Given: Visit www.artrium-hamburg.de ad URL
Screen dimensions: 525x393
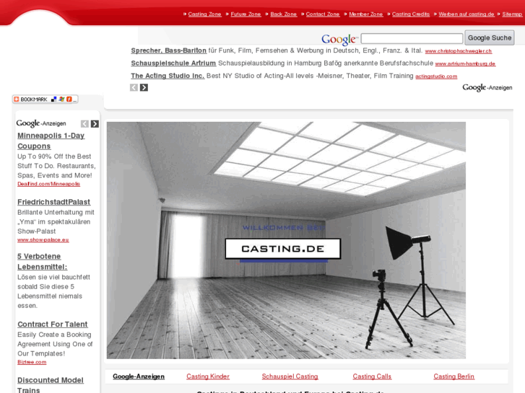Looking at the screenshot, I should [x=465, y=64].
